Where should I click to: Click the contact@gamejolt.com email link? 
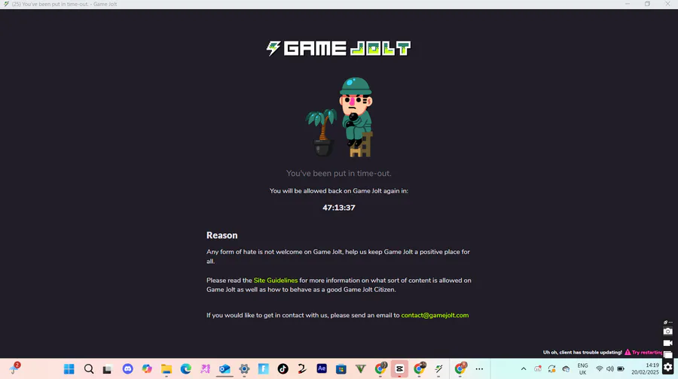click(435, 315)
